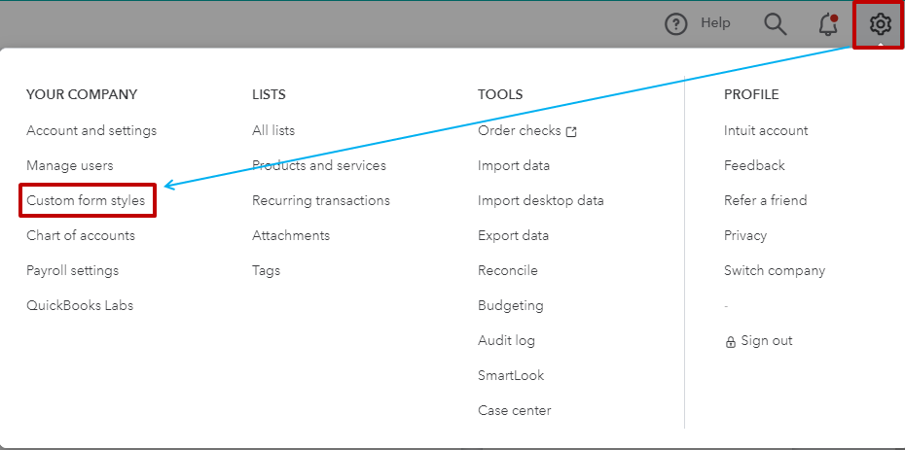Screen dimensions: 905x450
Task: Open Intuit account profile link
Action: (x=766, y=130)
